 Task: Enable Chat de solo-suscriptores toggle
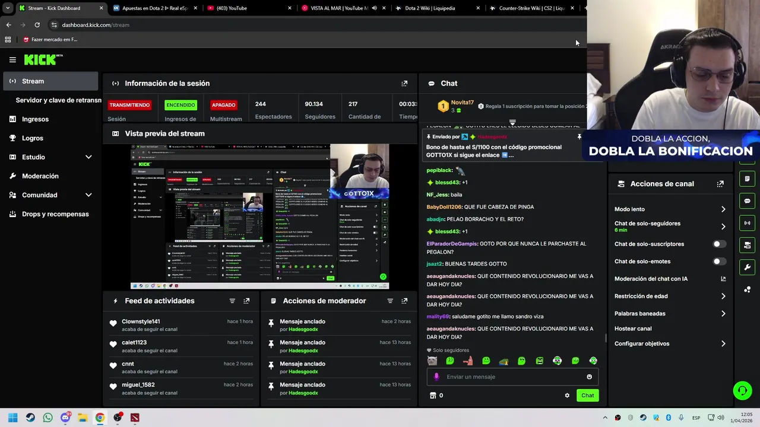tap(719, 244)
